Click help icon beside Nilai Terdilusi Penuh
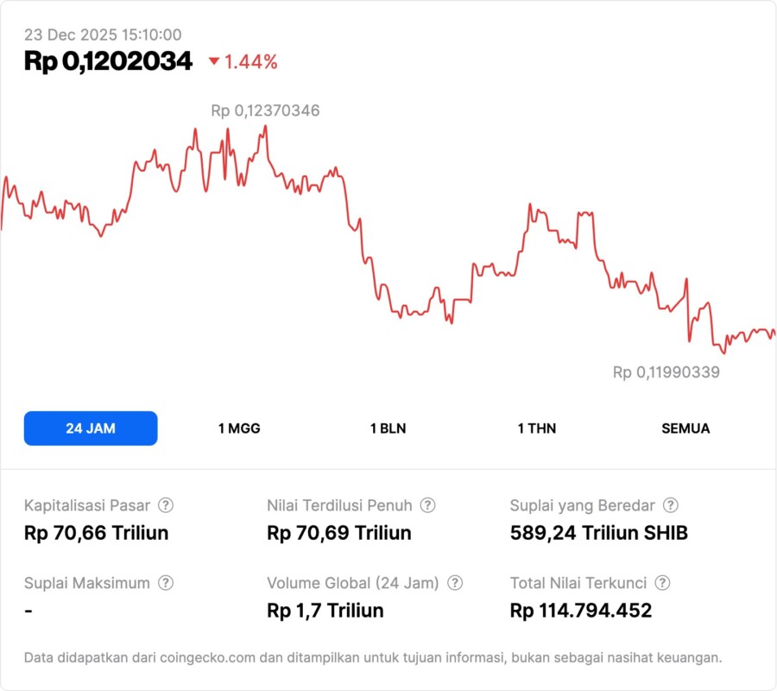The width and height of the screenshot is (777, 691). point(427,505)
